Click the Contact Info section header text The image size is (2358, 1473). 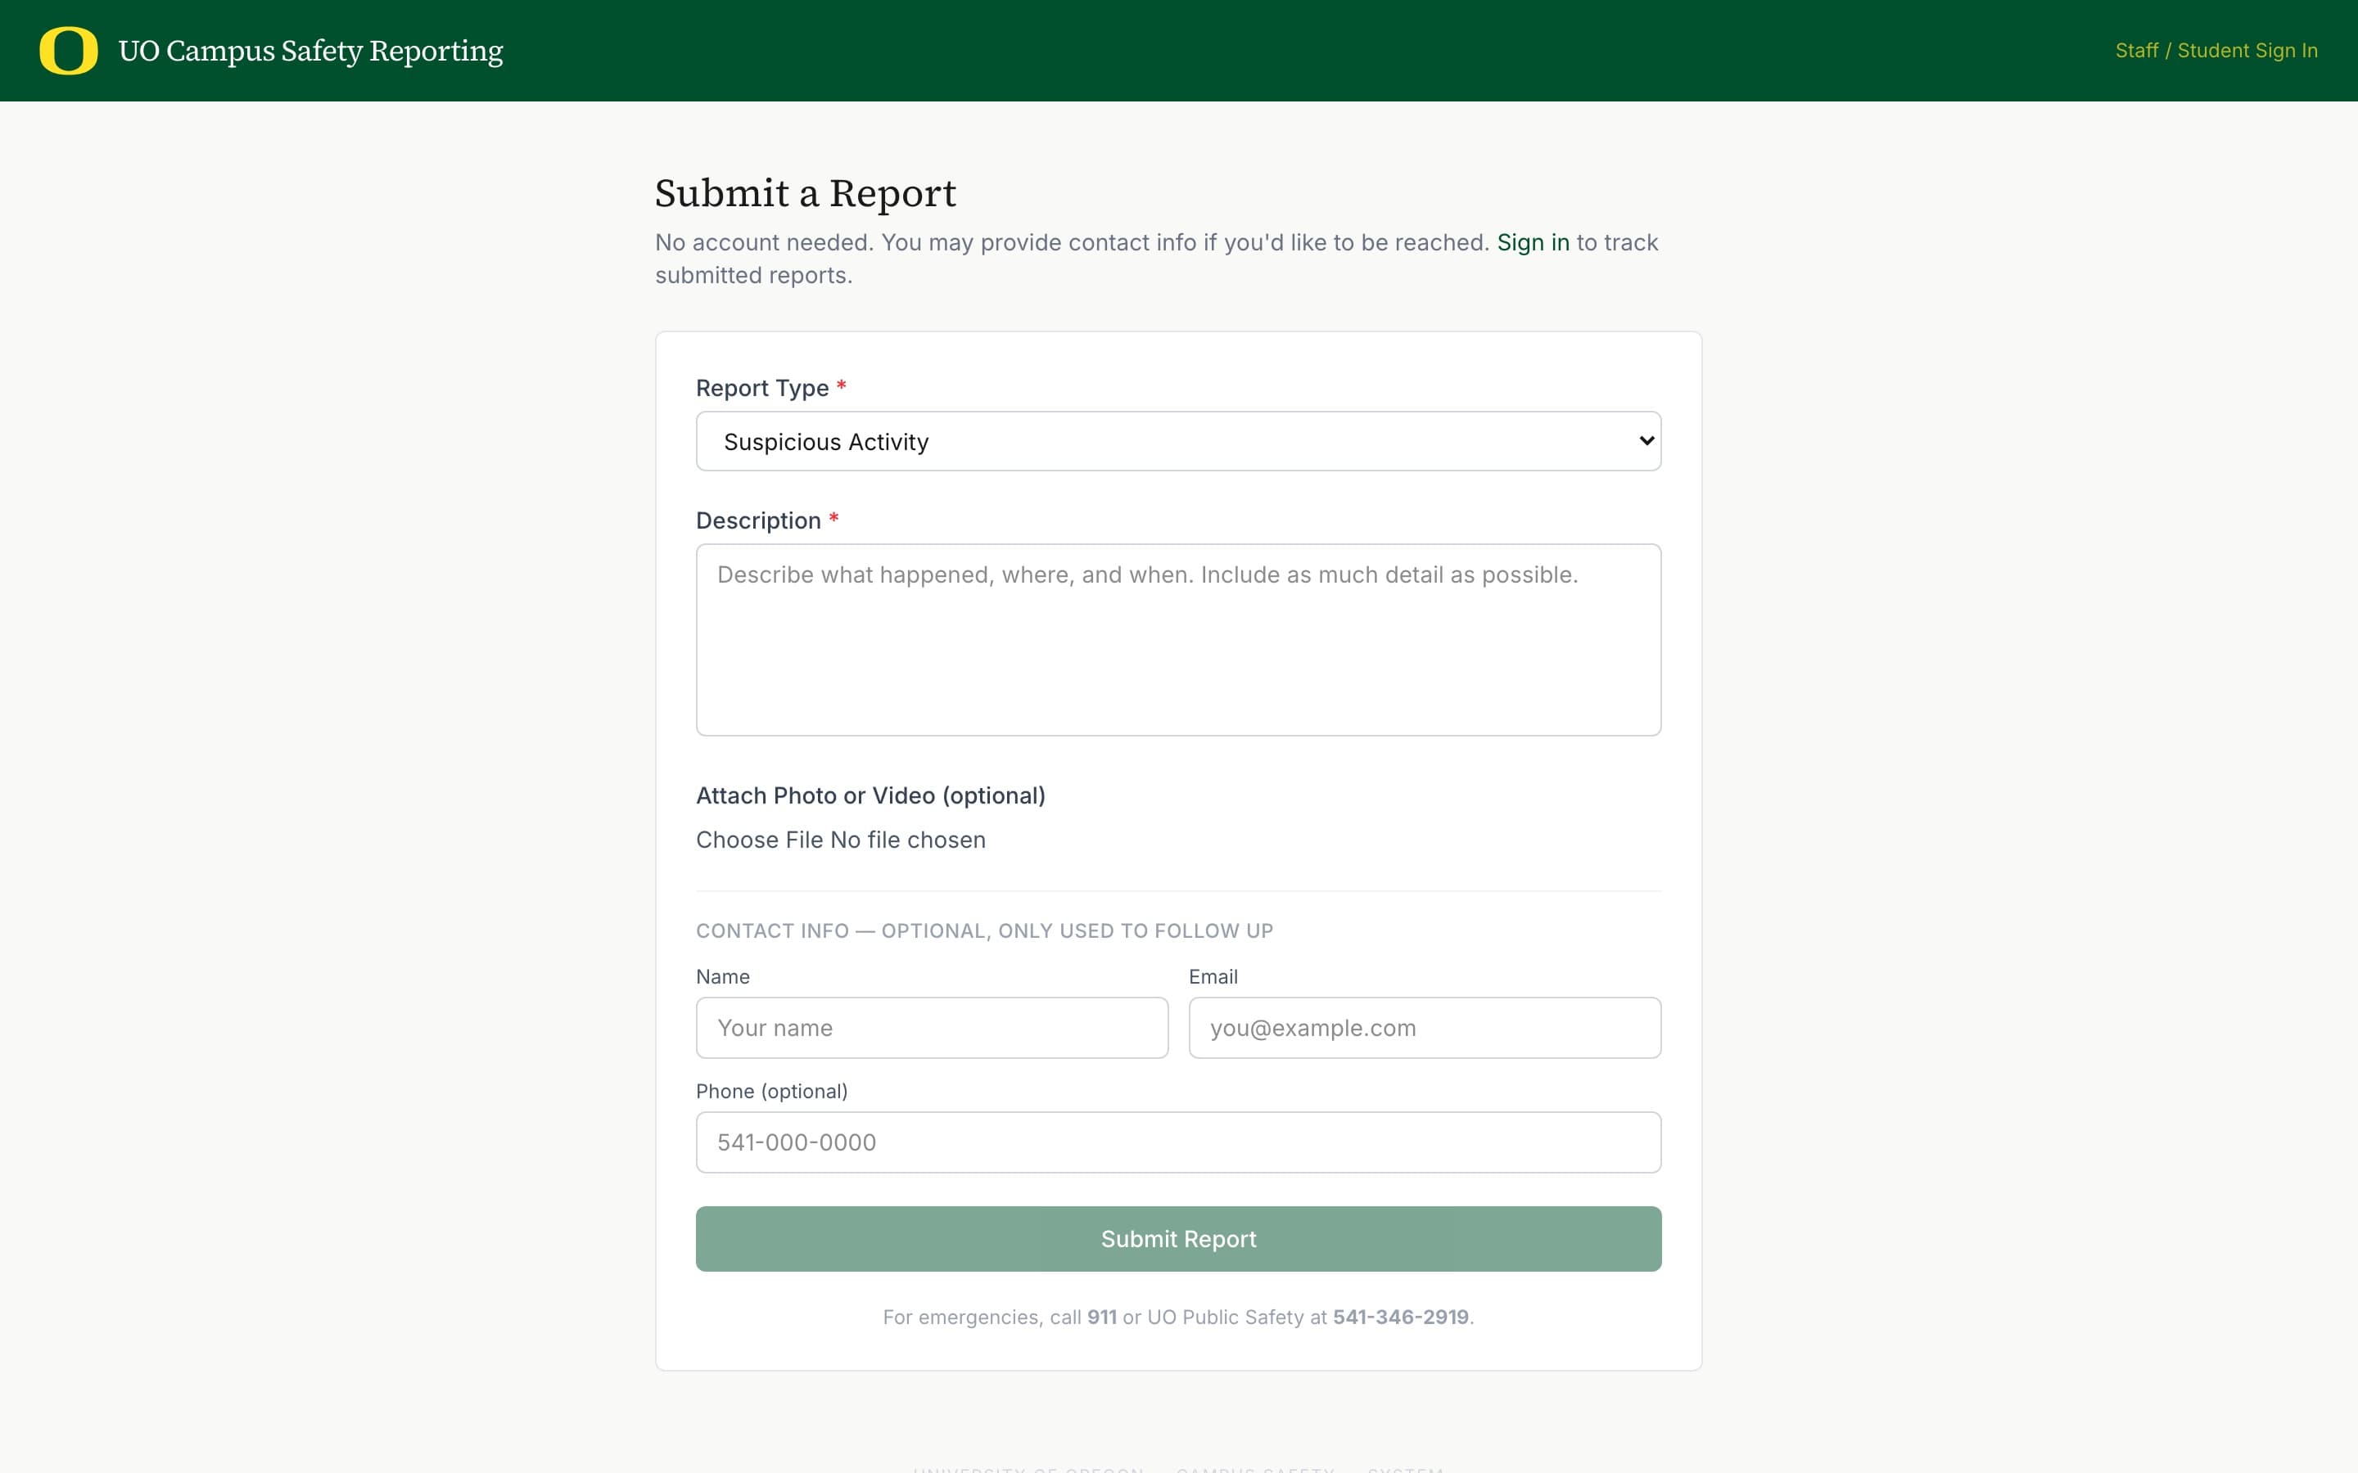pos(984,930)
